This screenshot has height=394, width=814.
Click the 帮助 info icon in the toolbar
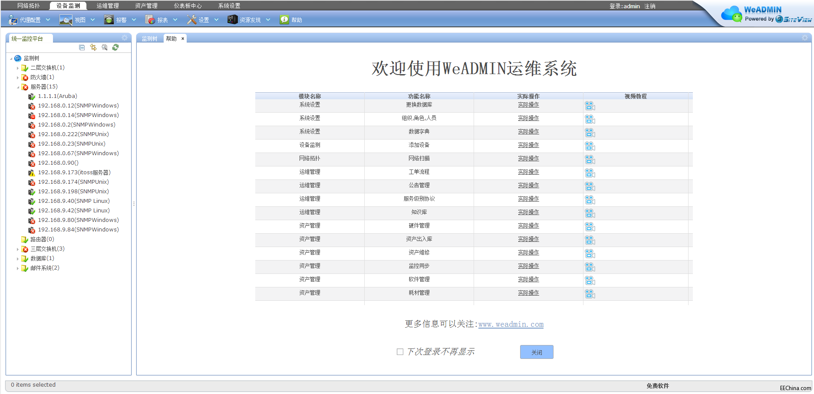tap(284, 20)
